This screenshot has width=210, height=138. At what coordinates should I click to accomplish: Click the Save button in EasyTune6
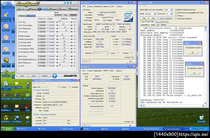(x=22, y=76)
